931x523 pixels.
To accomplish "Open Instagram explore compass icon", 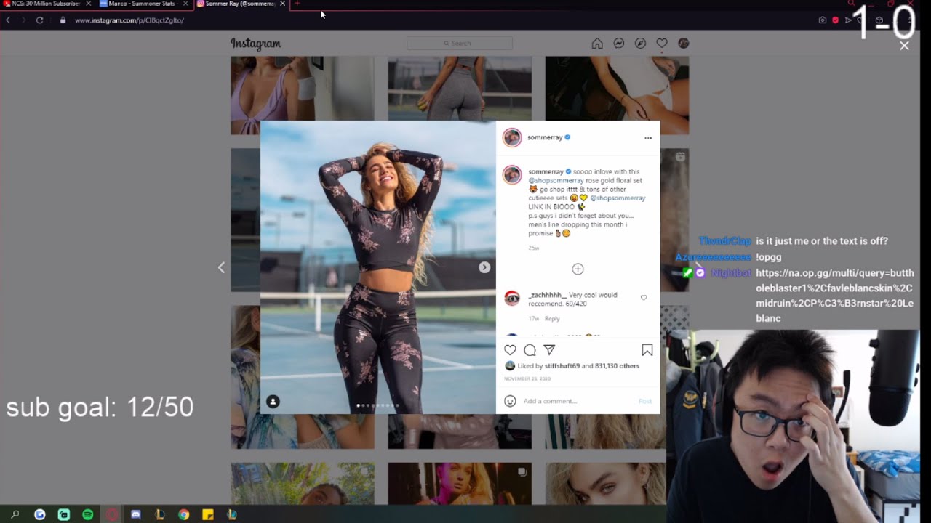I will point(640,44).
